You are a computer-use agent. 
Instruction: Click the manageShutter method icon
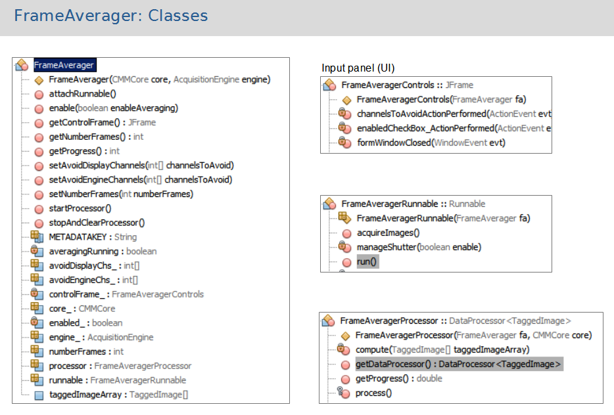345,247
